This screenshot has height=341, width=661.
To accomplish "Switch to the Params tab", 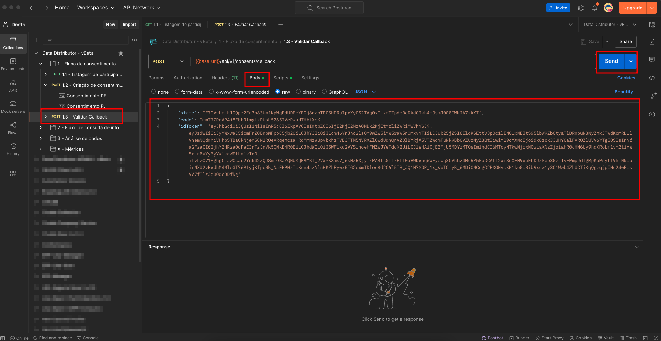I will pyautogui.click(x=157, y=78).
